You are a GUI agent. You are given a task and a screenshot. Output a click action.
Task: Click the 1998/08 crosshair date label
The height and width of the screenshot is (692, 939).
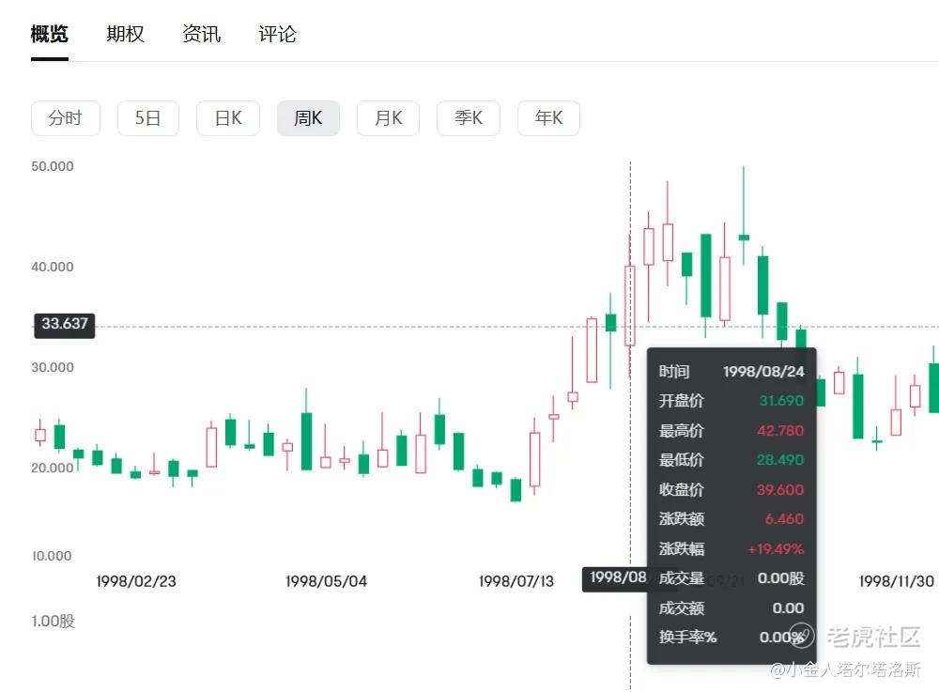(617, 578)
